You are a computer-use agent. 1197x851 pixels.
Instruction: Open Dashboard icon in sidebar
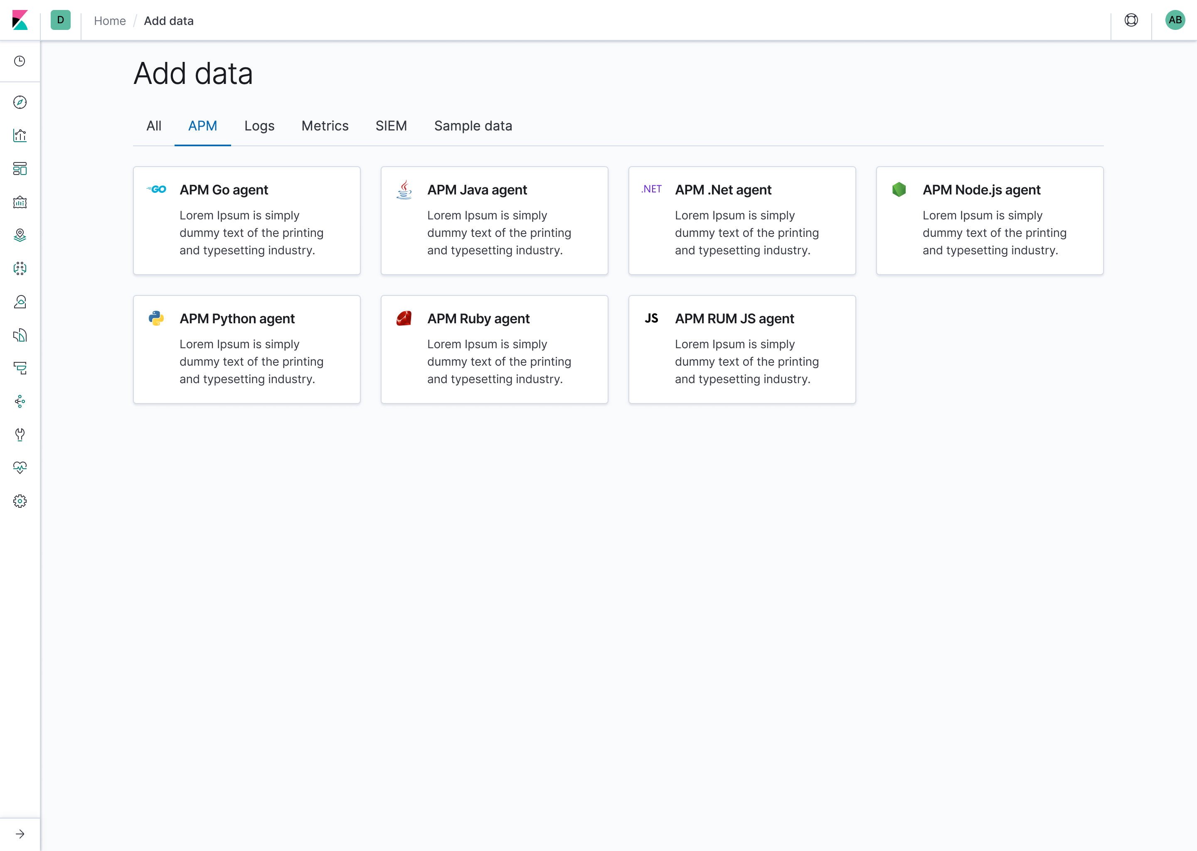(20, 169)
